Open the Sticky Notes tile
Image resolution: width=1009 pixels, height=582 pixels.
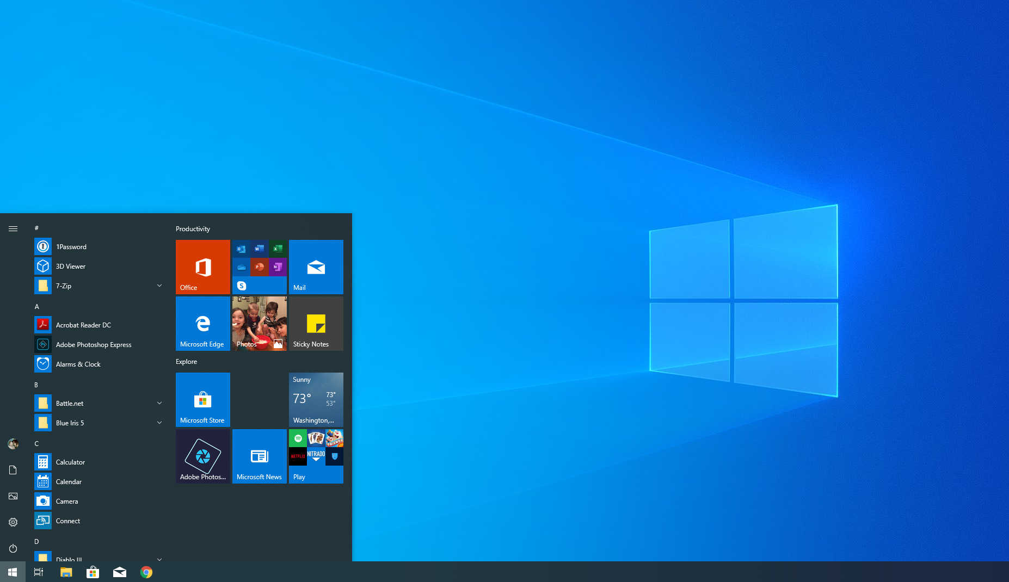tap(316, 324)
